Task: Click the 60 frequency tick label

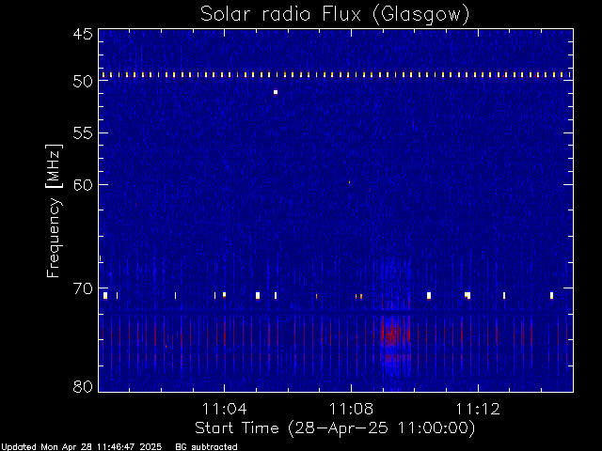Action: (83, 185)
